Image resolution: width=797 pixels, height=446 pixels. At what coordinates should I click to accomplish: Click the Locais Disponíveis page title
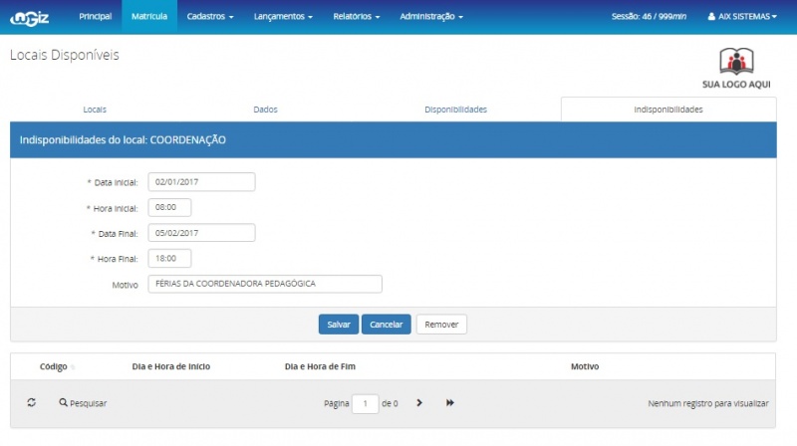65,55
